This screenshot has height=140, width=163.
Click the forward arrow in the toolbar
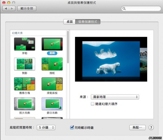[12, 8]
